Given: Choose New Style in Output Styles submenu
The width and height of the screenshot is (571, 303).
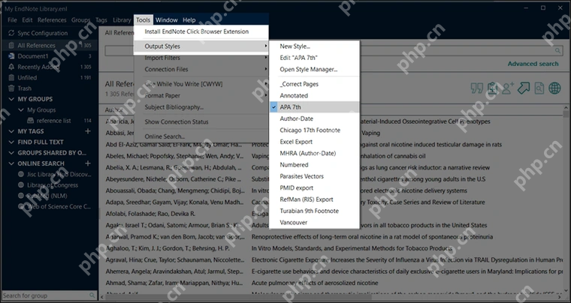Looking at the screenshot, I should (314, 46).
